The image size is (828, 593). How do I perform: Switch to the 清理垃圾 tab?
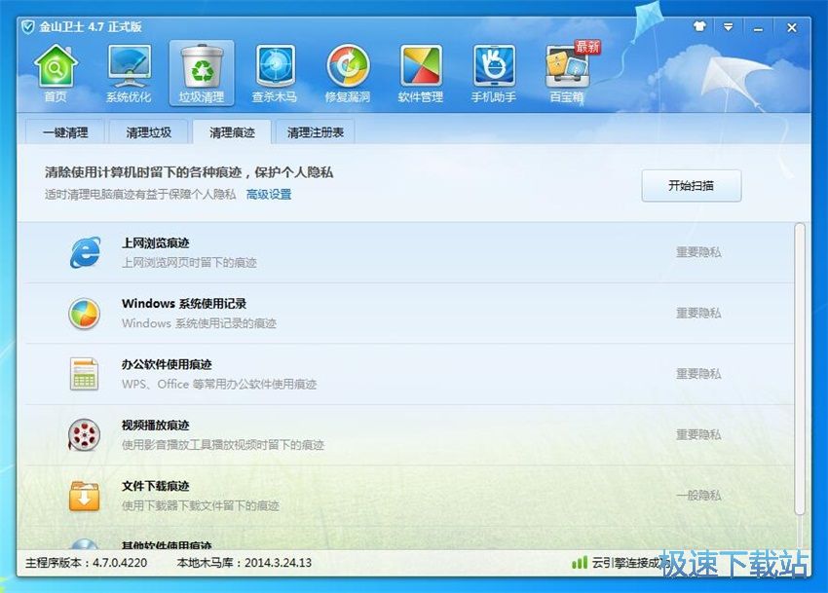pyautogui.click(x=148, y=132)
